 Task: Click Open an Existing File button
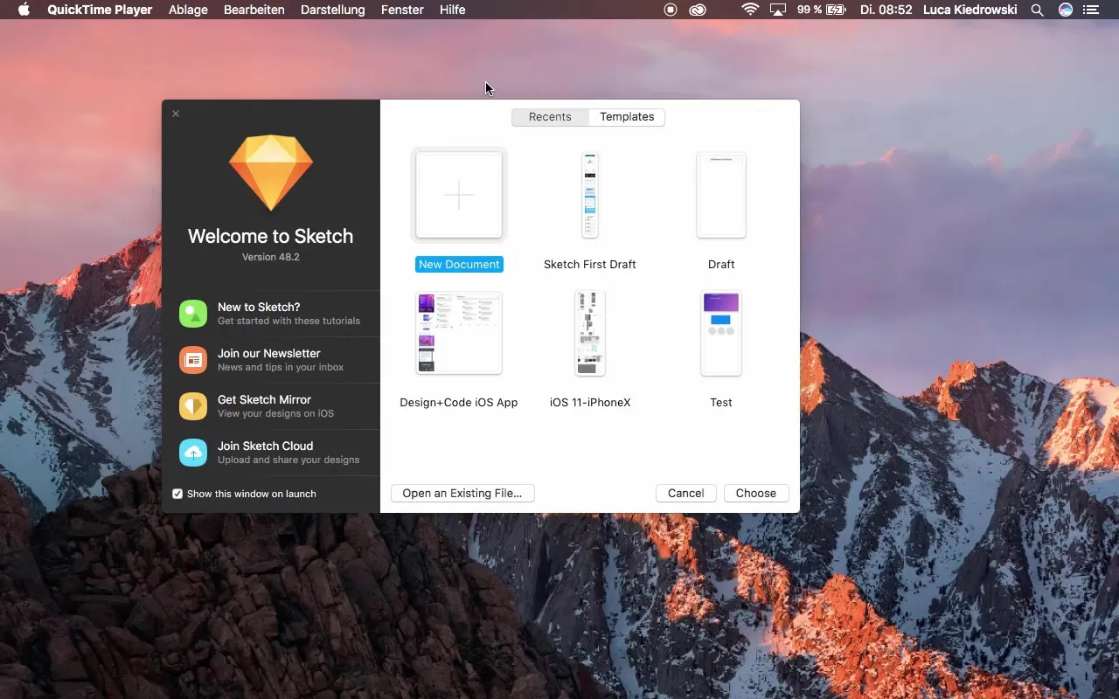click(462, 494)
